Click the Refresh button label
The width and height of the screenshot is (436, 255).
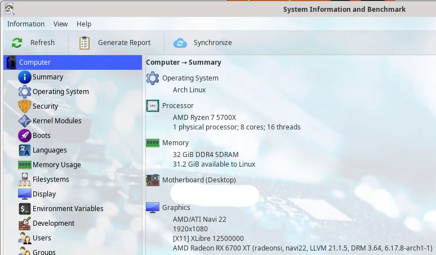pyautogui.click(x=43, y=43)
